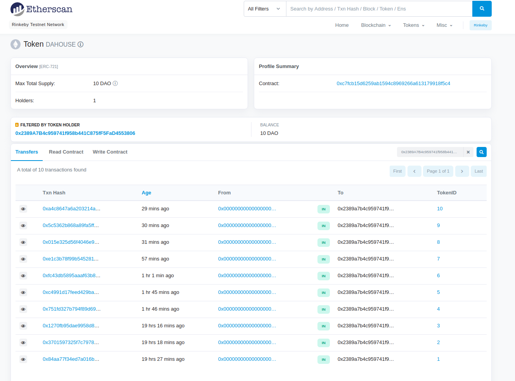Go to next page with right chevron
The image size is (515, 381).
click(462, 171)
